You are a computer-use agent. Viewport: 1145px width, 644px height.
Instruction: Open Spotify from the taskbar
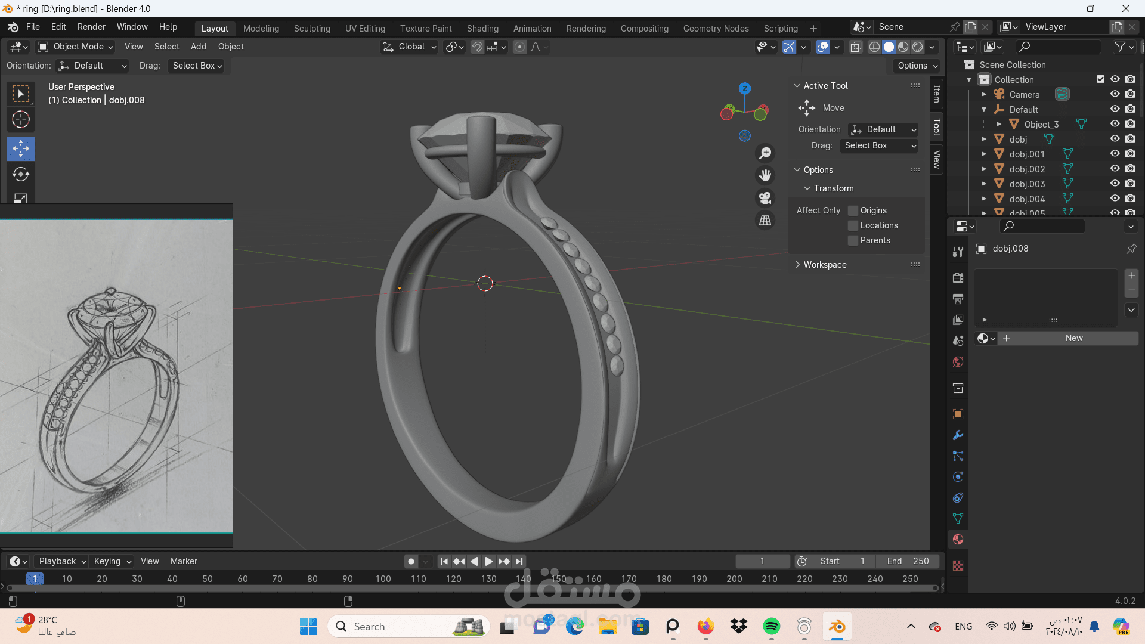771,626
